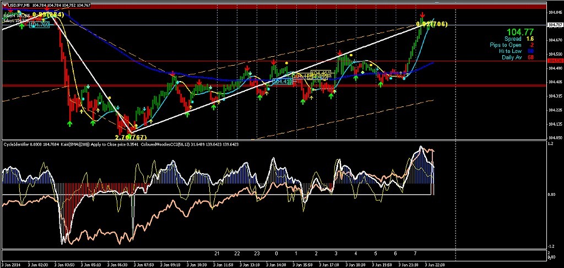Click the hour marker 21

tap(217, 254)
